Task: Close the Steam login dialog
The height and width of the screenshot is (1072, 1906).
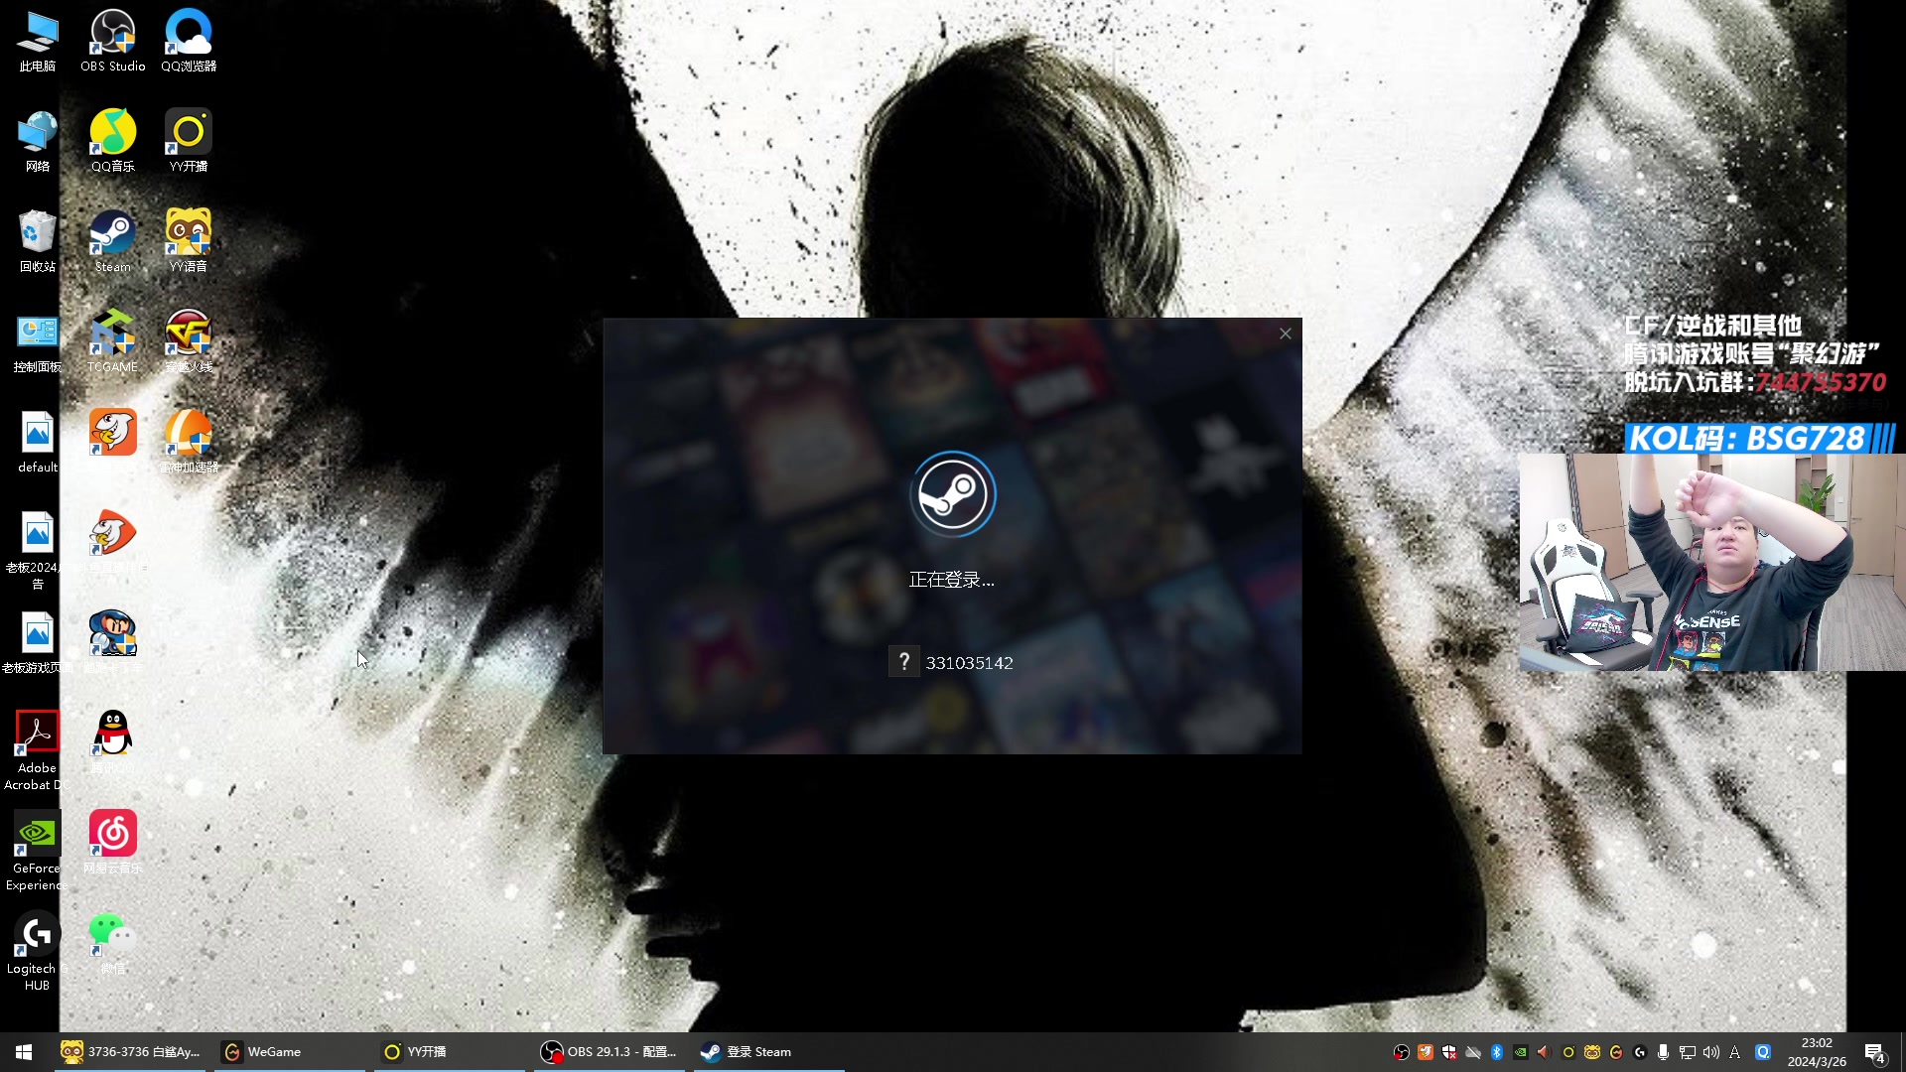Action: click(x=1286, y=334)
